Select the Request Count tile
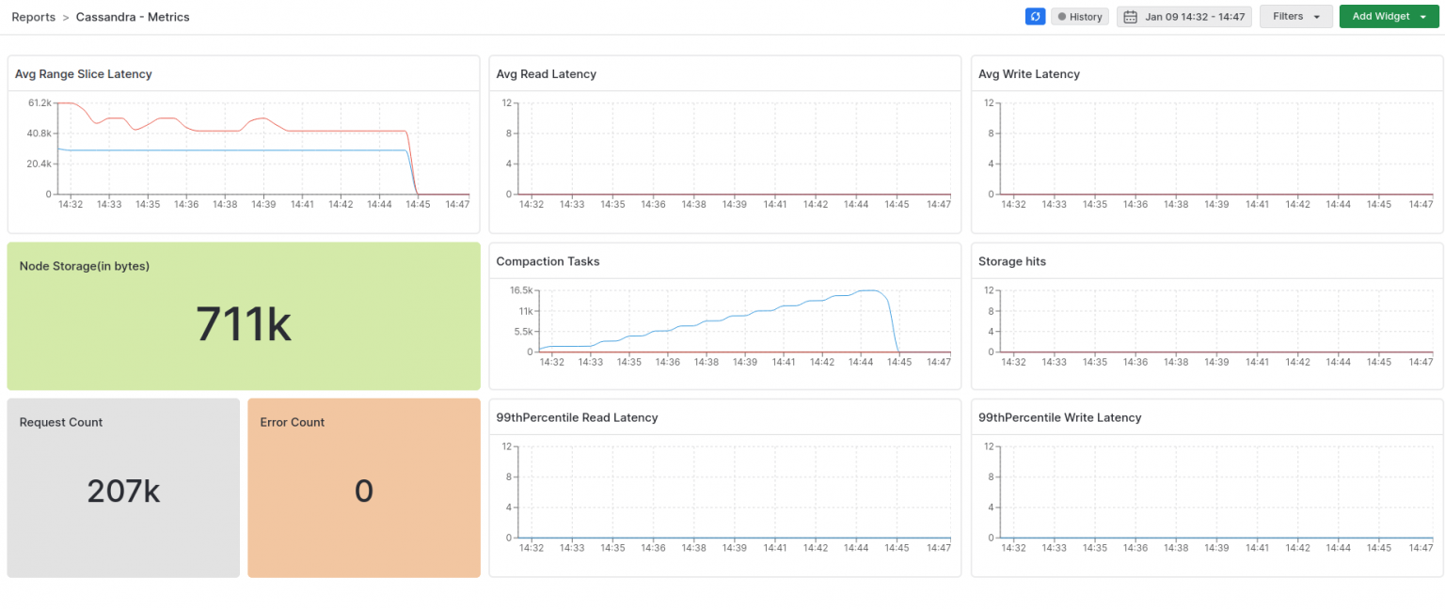Image resolution: width=1445 pixels, height=609 pixels. [123, 487]
